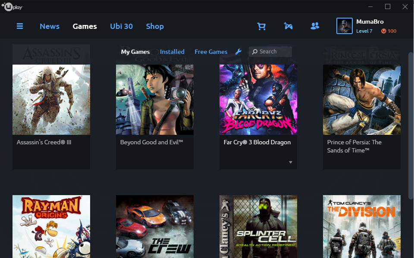This screenshot has width=414, height=258.
Task: Maximize the Uplay window
Action: pyautogui.click(x=388, y=6)
